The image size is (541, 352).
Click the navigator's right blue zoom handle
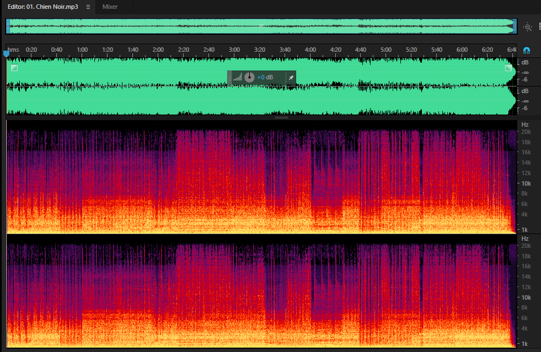click(515, 26)
